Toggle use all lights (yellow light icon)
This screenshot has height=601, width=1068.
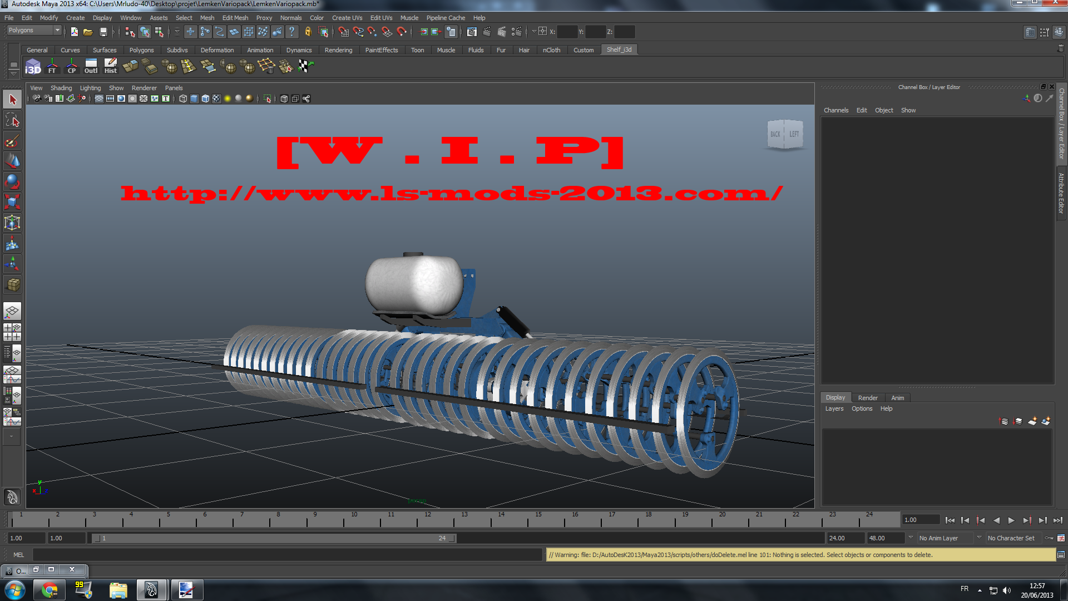228,98
